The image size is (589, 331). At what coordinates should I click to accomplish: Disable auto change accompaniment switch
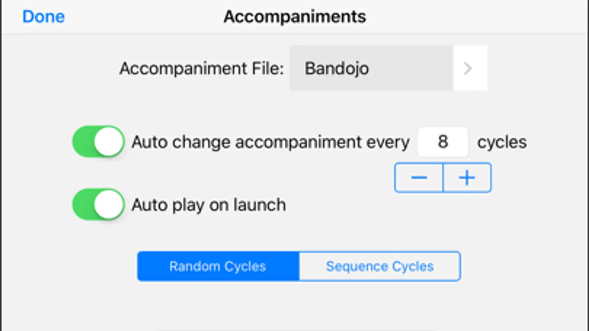click(x=98, y=142)
